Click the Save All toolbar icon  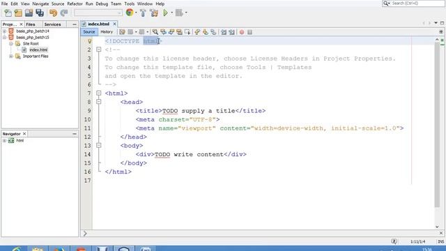point(40,13)
